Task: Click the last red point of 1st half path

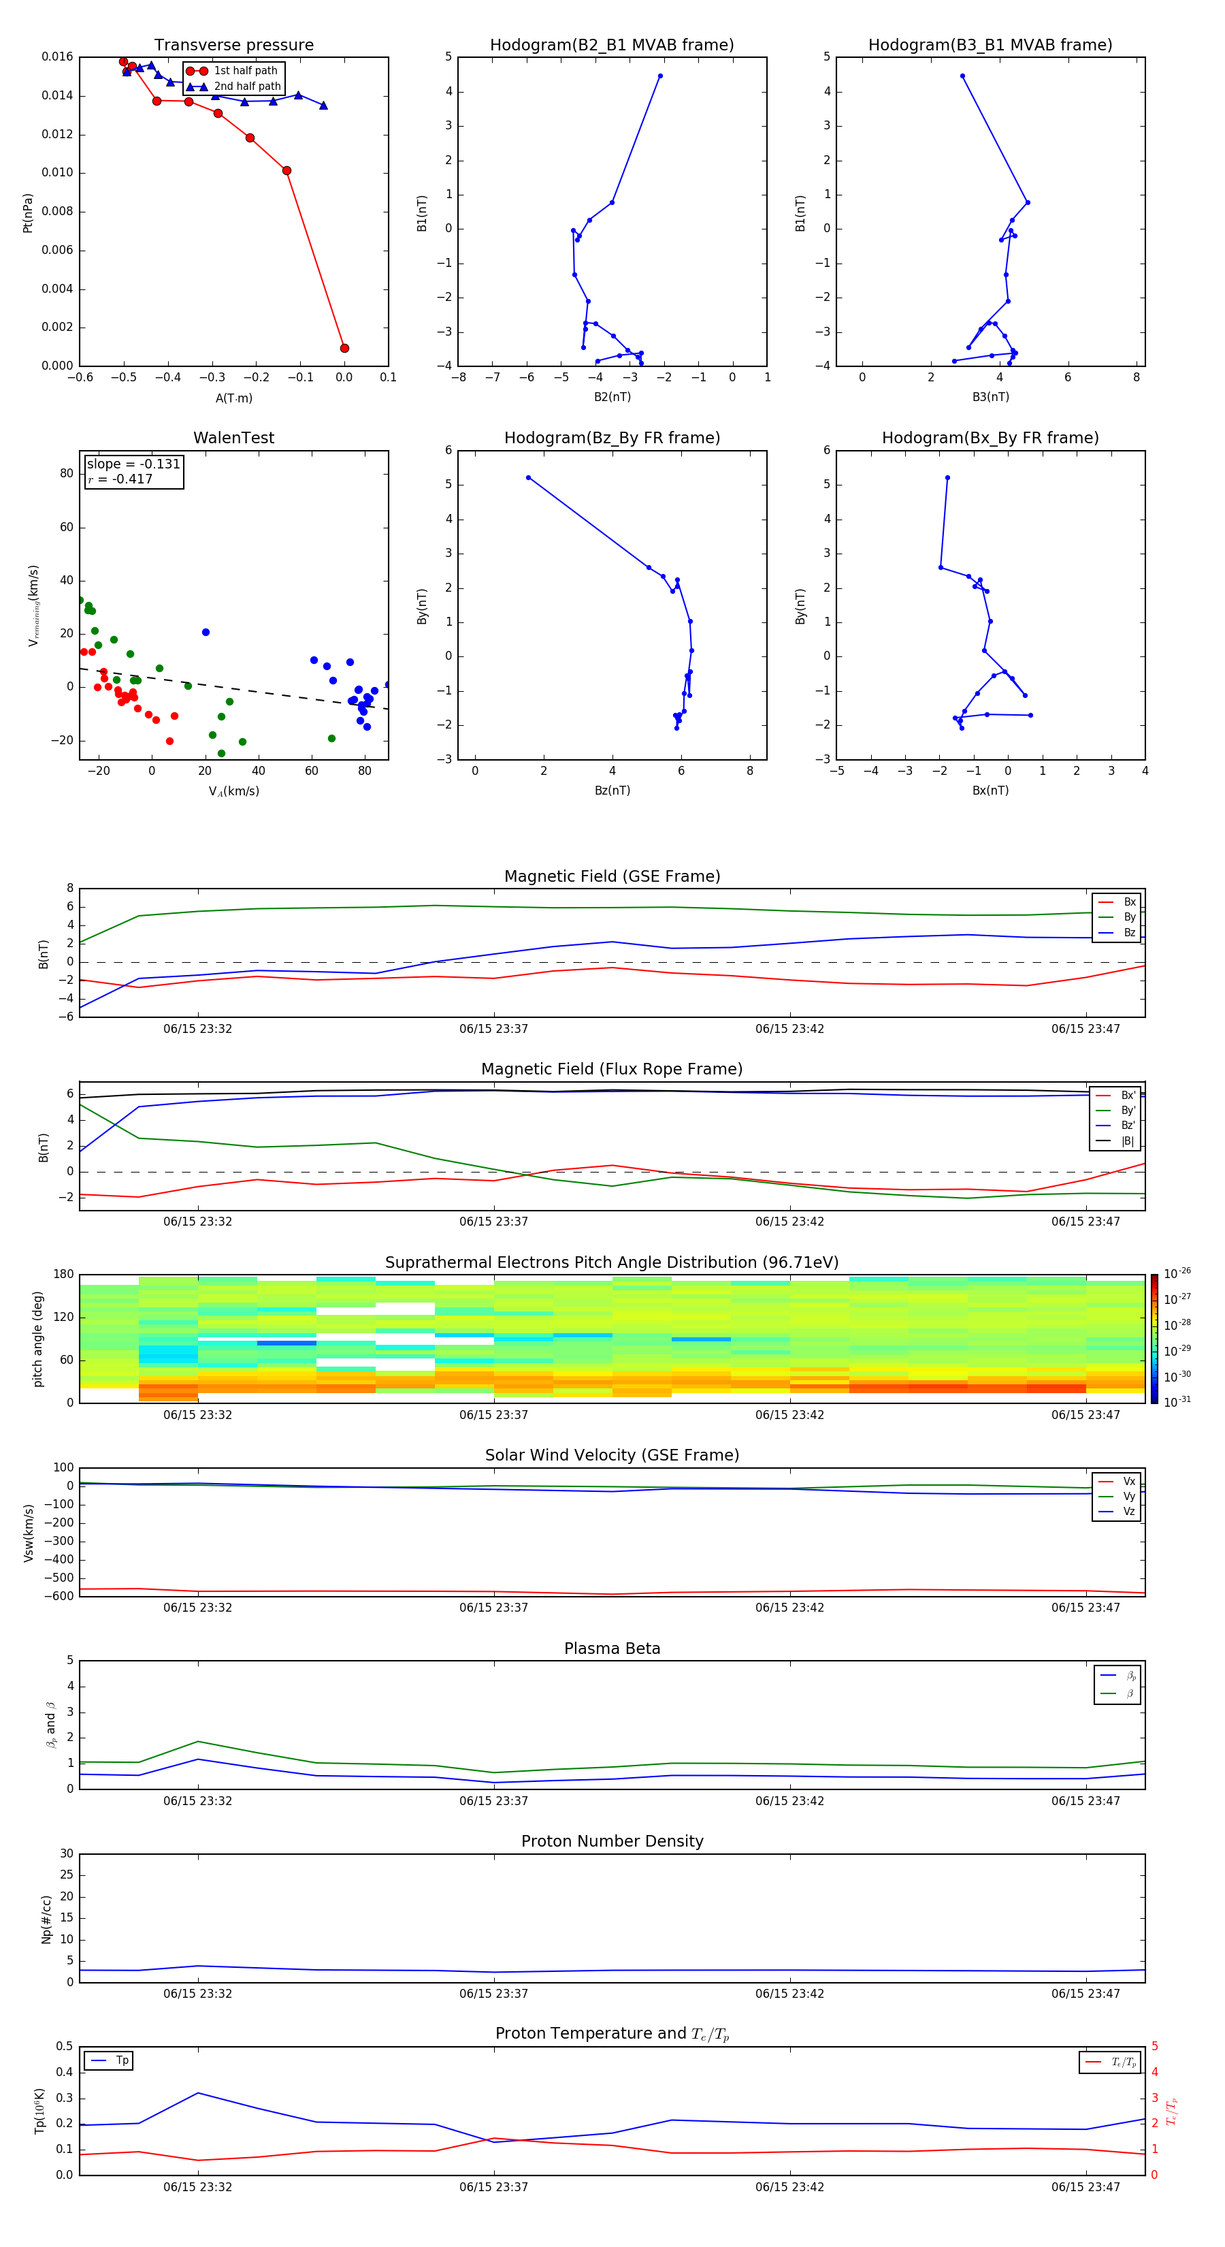Action: 344,348
